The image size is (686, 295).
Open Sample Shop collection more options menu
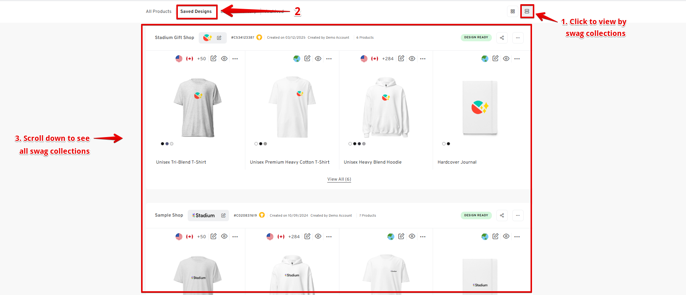click(x=518, y=215)
